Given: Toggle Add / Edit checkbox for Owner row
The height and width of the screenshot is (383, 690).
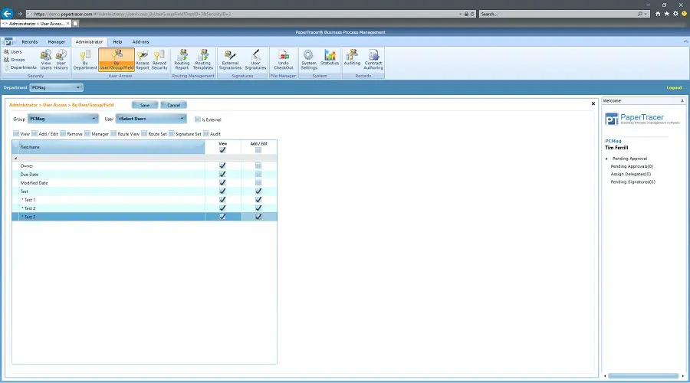Looking at the screenshot, I should click(258, 165).
